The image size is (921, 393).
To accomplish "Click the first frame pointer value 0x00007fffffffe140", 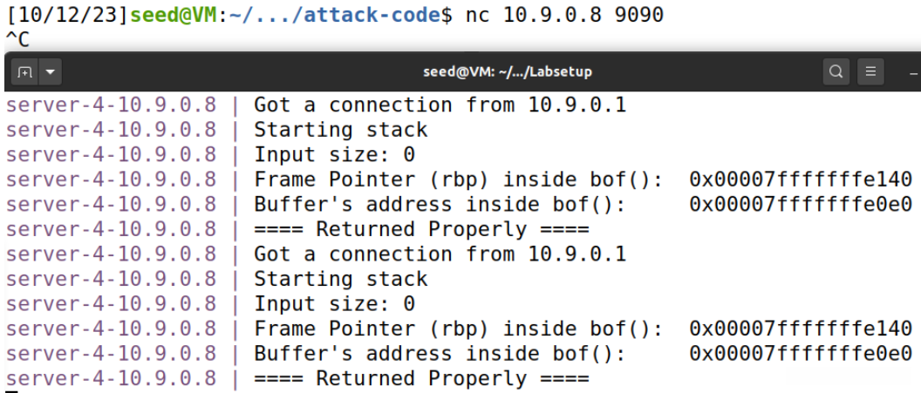I will 800,180.
